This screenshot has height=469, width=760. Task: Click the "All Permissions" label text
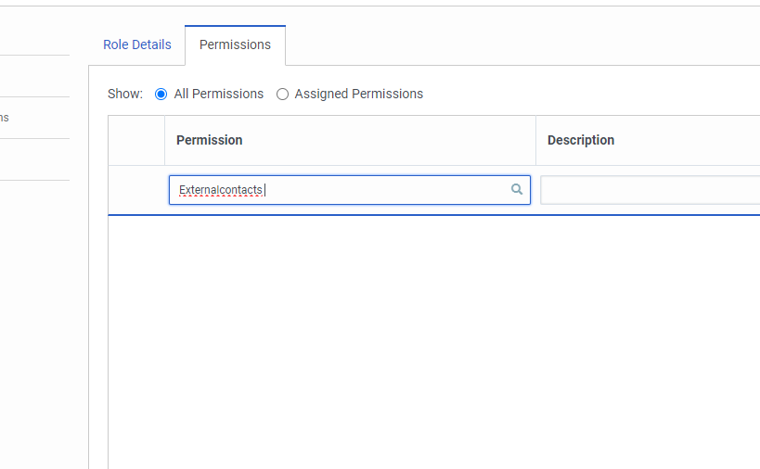(219, 94)
